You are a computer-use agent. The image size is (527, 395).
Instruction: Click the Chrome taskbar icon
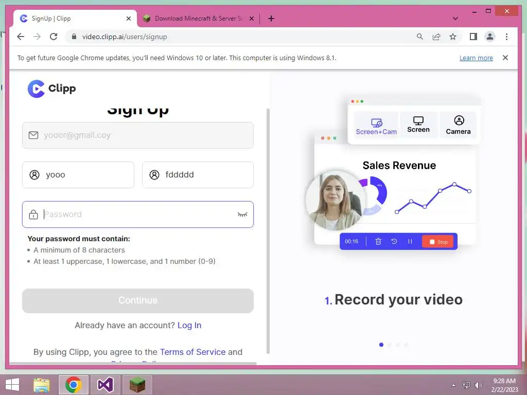click(74, 385)
